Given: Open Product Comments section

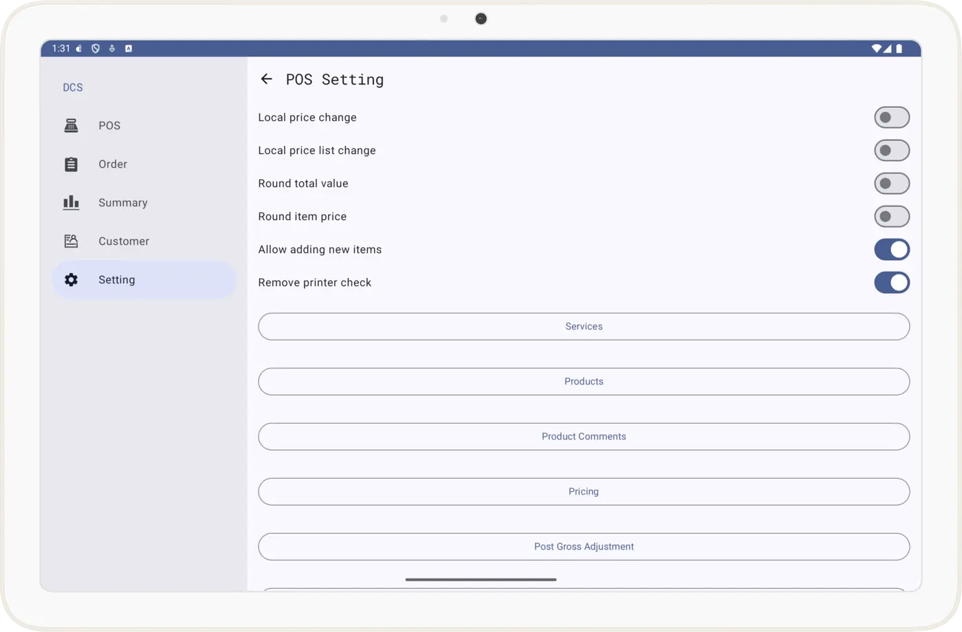Looking at the screenshot, I should pos(583,437).
